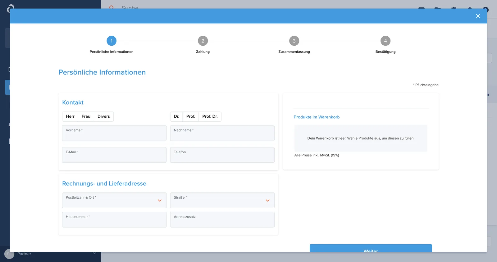The image size is (497, 262).
Task: Click the Produkte im Warenkorb heading
Action: (x=317, y=117)
